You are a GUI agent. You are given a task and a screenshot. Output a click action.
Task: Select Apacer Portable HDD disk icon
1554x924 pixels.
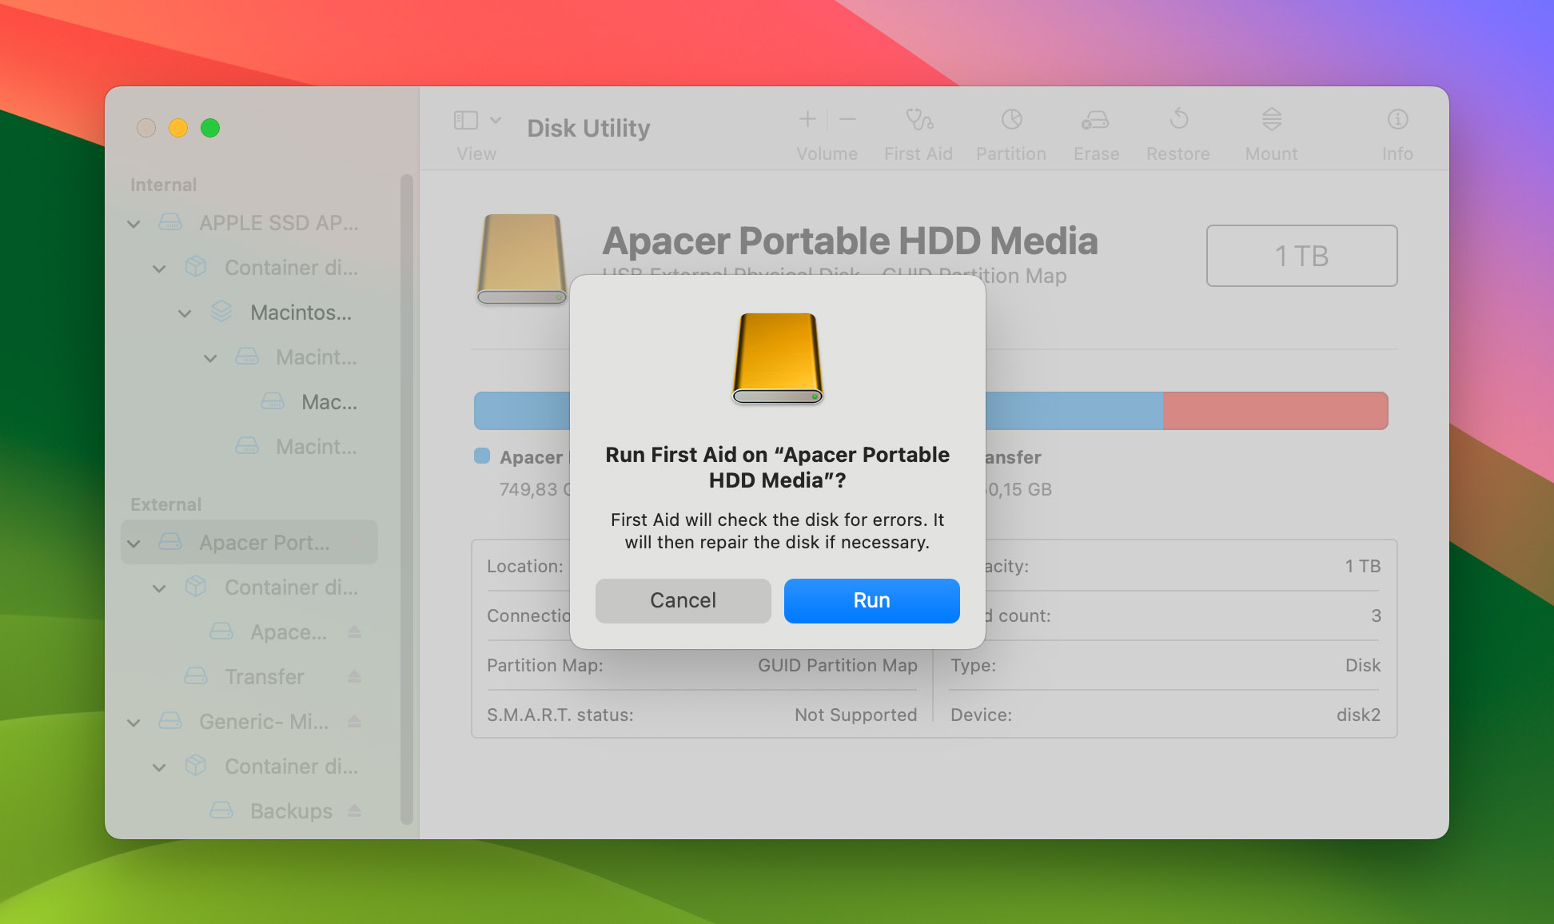[x=524, y=253]
